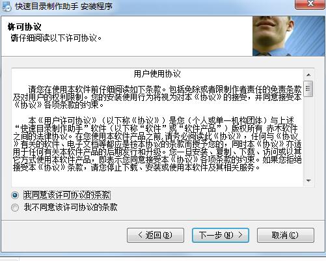This screenshot has height=261, width=326.
Task: Click the 用户使用协议 heading in license text
Action: coord(157,74)
